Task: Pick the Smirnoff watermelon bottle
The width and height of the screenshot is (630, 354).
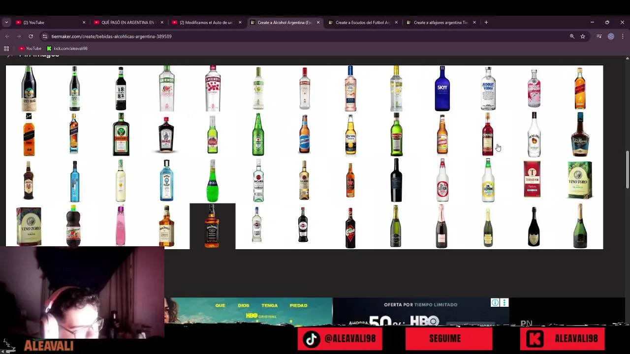Action: point(167,88)
